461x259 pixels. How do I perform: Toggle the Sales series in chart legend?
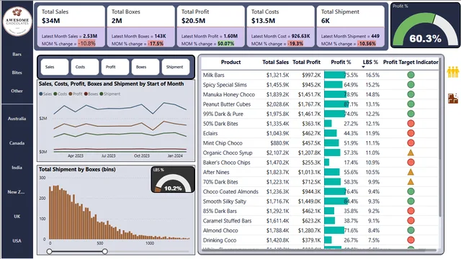click(x=45, y=94)
